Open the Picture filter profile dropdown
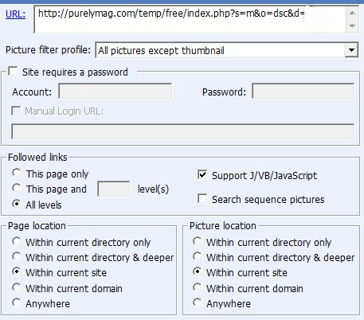This screenshot has width=364, height=320. pos(351,50)
